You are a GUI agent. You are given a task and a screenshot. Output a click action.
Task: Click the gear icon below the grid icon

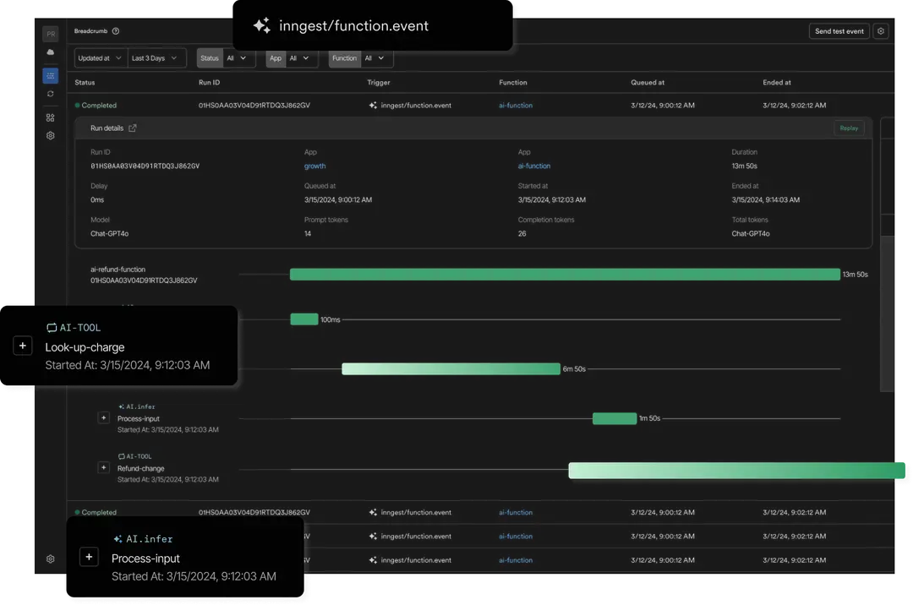coord(51,135)
